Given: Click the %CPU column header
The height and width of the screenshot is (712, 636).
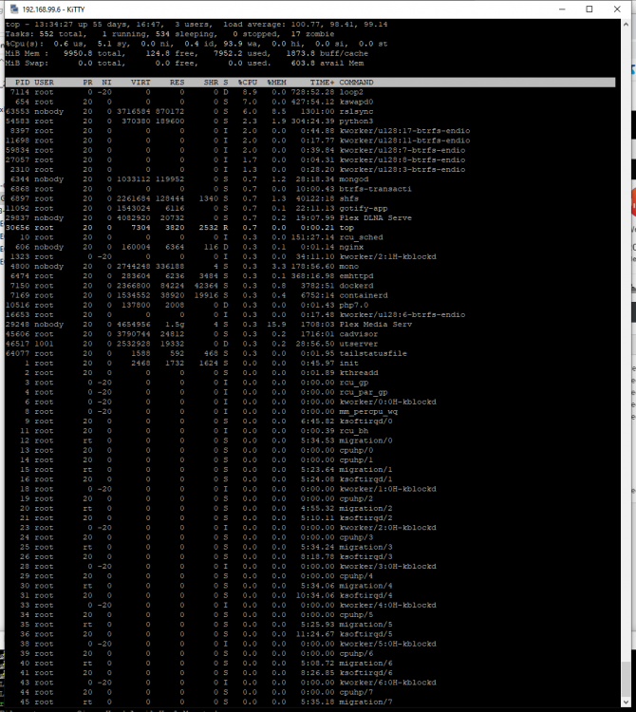Looking at the screenshot, I should pos(248,83).
